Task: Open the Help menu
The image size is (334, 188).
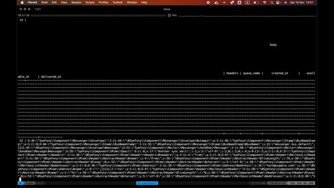Action: click(x=144, y=3)
